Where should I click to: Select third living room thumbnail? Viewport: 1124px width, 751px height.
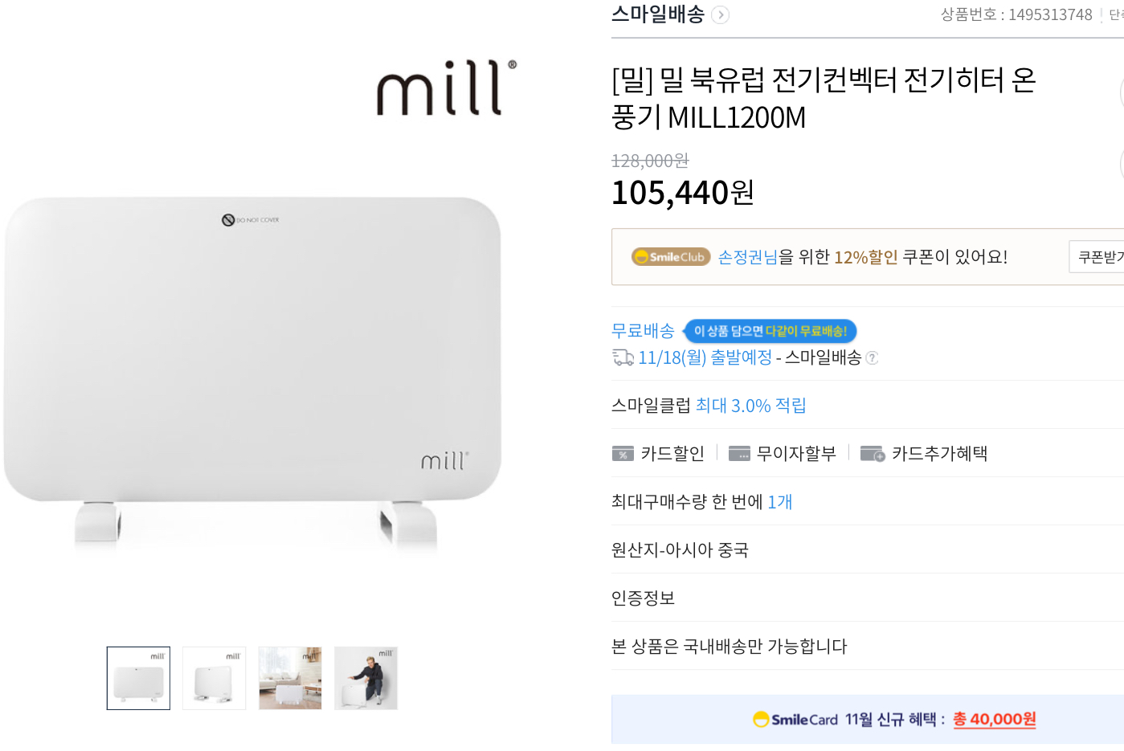click(x=290, y=678)
